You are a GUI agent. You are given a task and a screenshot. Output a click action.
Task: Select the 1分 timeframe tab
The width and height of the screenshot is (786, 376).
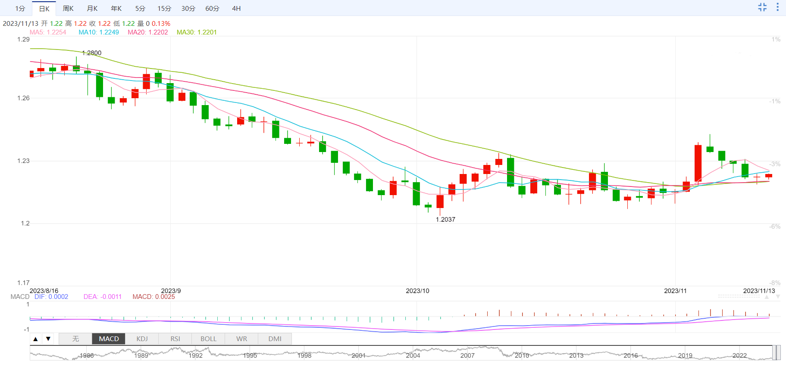click(x=20, y=9)
